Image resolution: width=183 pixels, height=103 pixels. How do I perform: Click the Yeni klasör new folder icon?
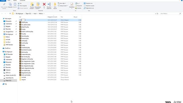(55, 4)
